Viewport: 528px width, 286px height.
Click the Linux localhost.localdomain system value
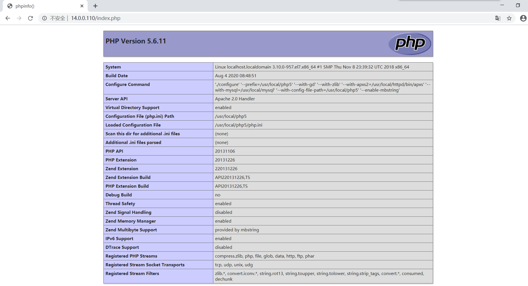click(312, 67)
